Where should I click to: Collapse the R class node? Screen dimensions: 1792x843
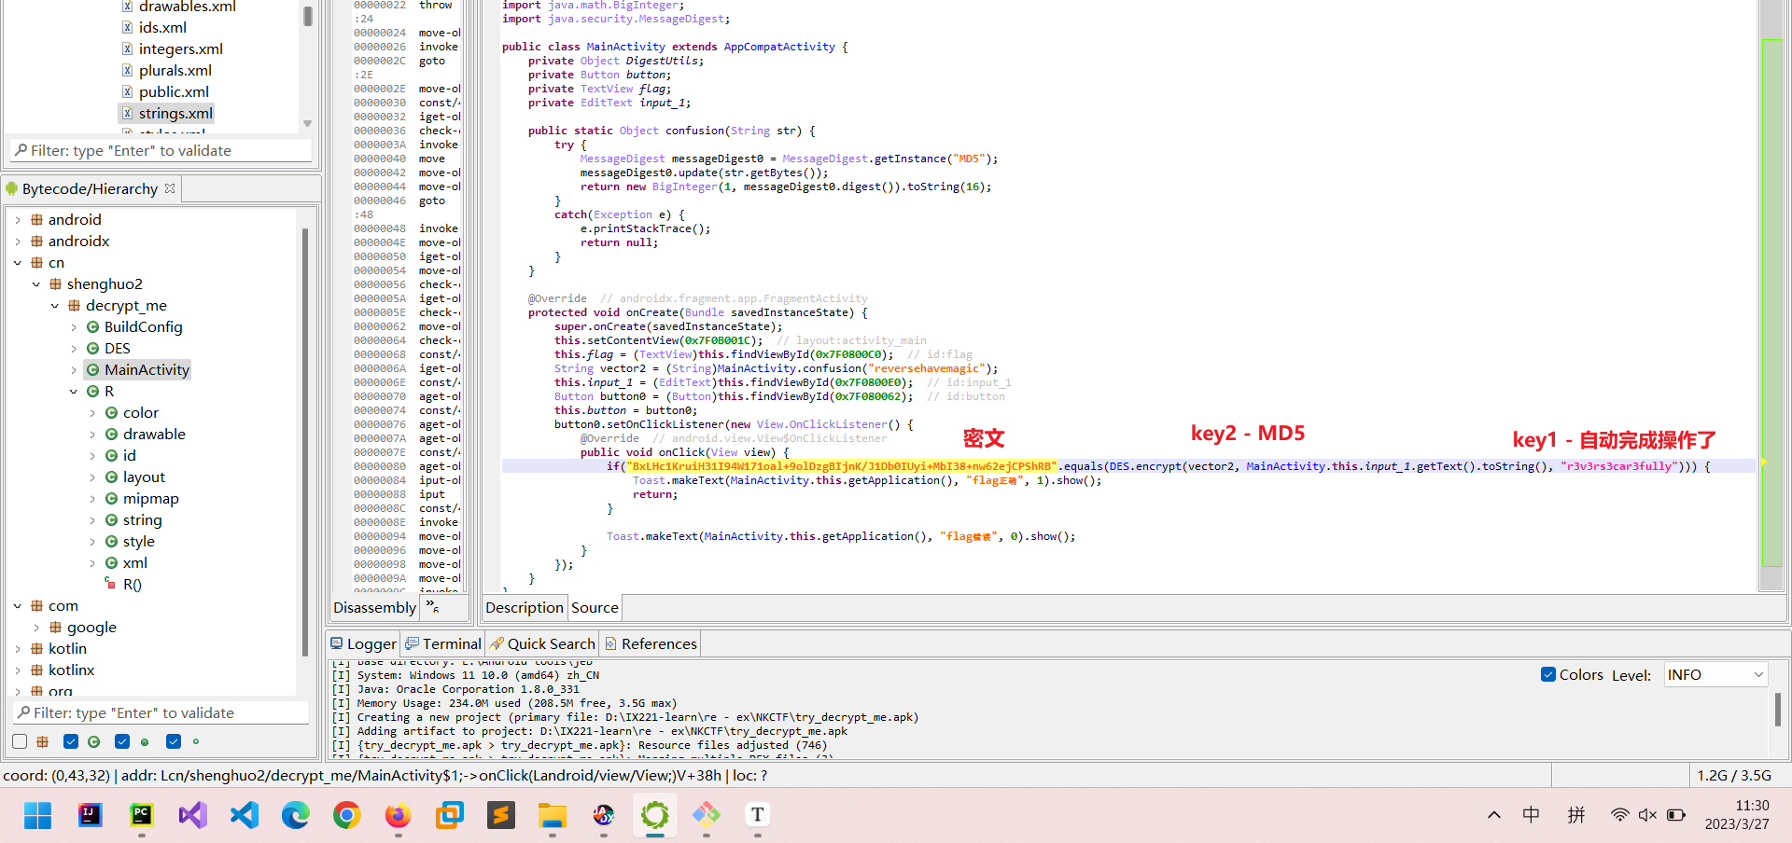pos(74,392)
